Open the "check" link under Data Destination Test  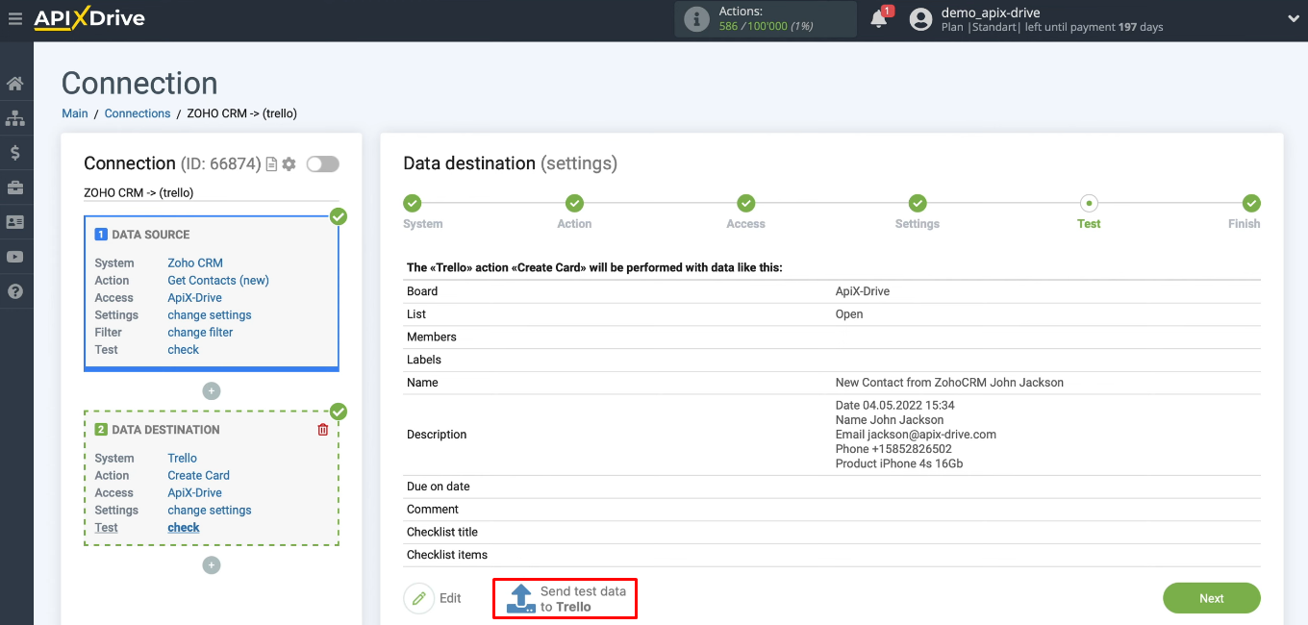point(183,527)
